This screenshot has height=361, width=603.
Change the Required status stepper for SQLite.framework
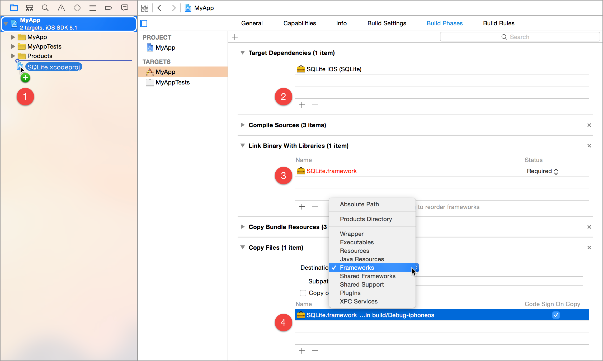pyautogui.click(x=556, y=172)
